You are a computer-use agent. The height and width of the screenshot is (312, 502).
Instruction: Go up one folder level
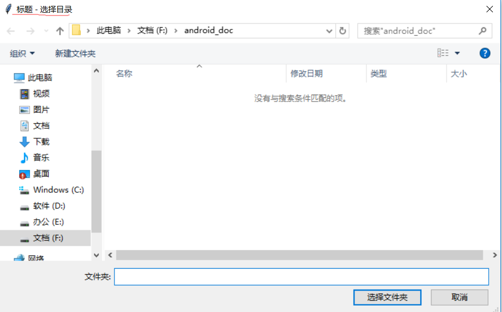click(60, 31)
